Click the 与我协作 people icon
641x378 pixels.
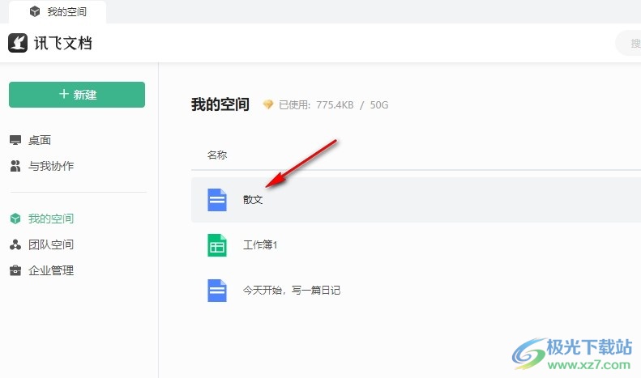point(15,166)
